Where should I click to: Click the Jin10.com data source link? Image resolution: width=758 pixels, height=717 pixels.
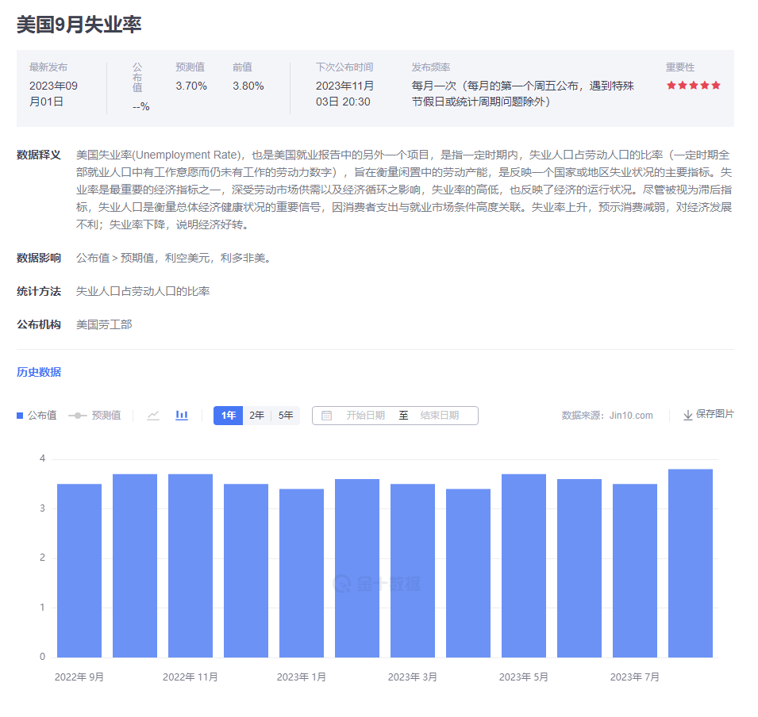coord(633,415)
